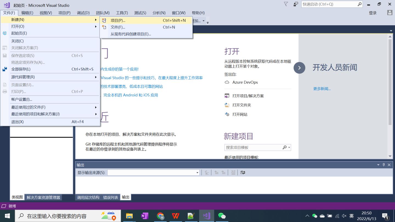The height and width of the screenshot is (222, 395).
Task: Click the 打开项目/解决方案 icon
Action: tap(227, 96)
